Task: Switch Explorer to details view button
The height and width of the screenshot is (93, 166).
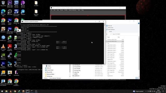Action: 136,78
